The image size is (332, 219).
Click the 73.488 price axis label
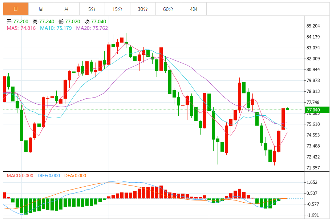pos(313,146)
